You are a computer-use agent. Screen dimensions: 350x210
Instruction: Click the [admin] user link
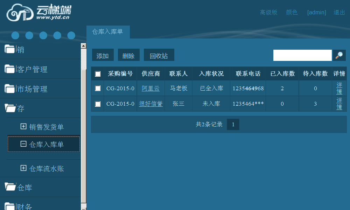click(316, 12)
